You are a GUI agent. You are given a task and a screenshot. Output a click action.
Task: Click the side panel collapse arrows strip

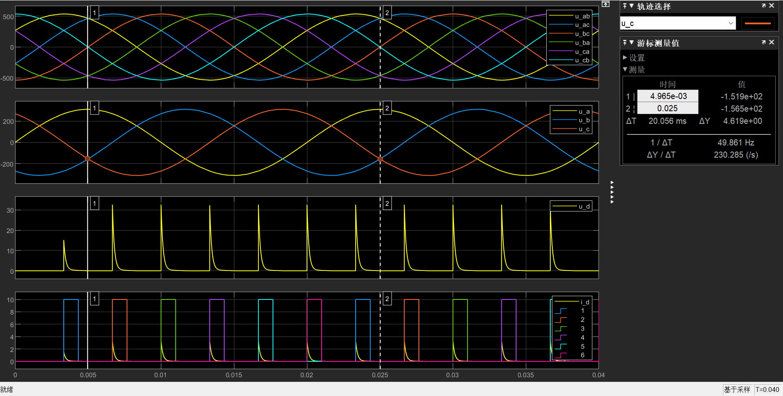pos(612,192)
